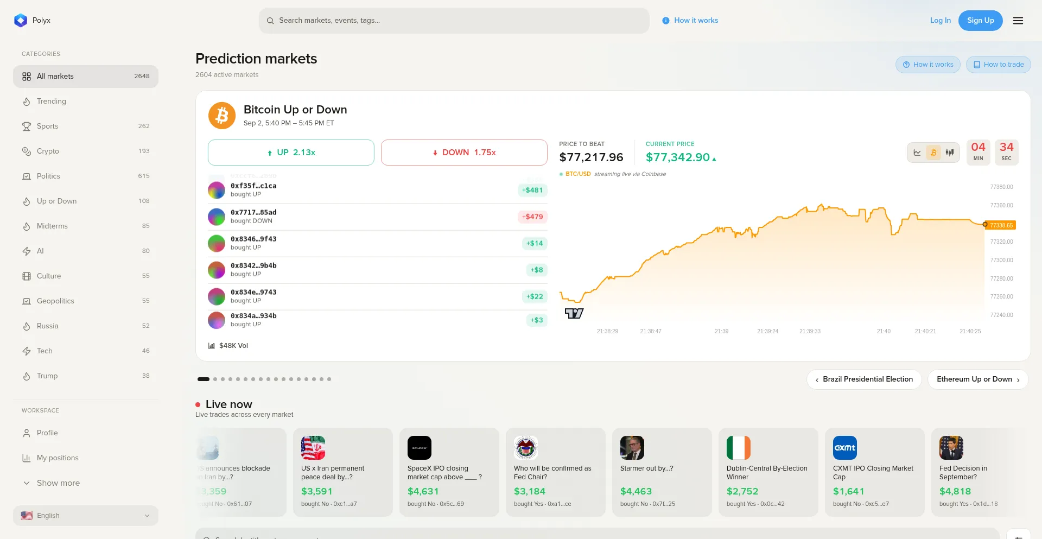This screenshot has height=539, width=1042.
Task: Open Politics category
Action: click(x=86, y=176)
